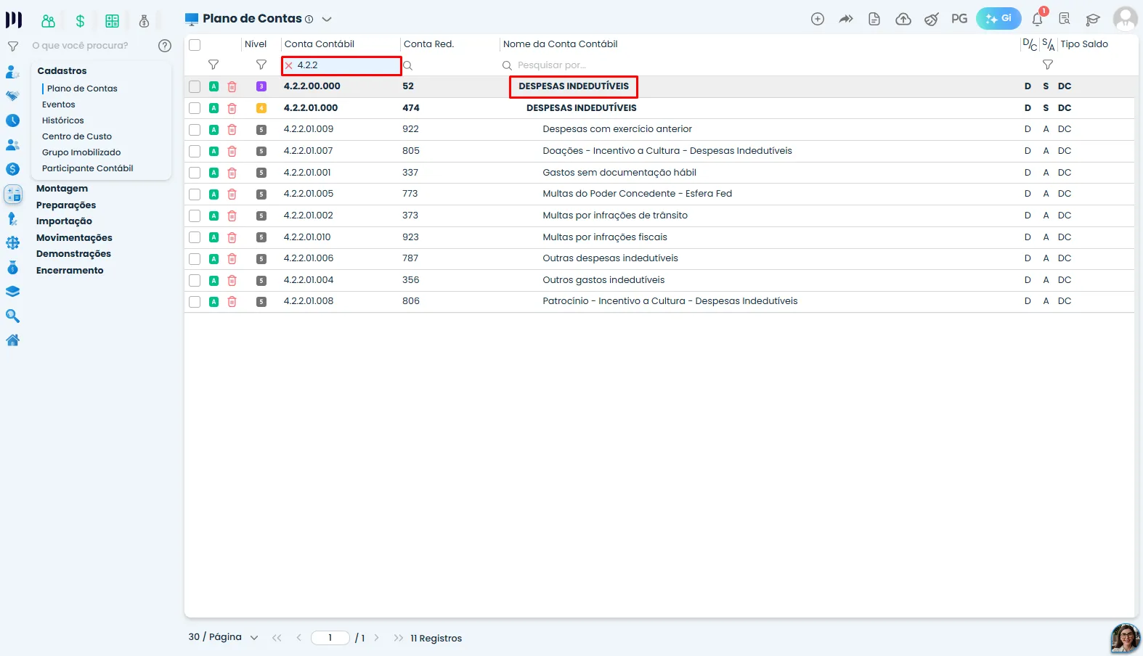Click the handshake icon in the sidebar
Viewport: 1143px width, 656px height.
[x=12, y=96]
